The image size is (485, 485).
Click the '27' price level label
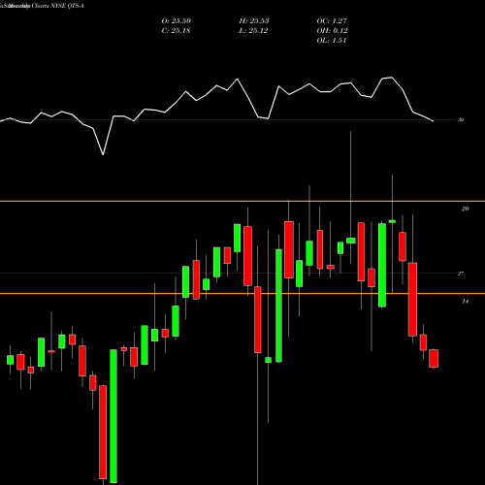(461, 274)
